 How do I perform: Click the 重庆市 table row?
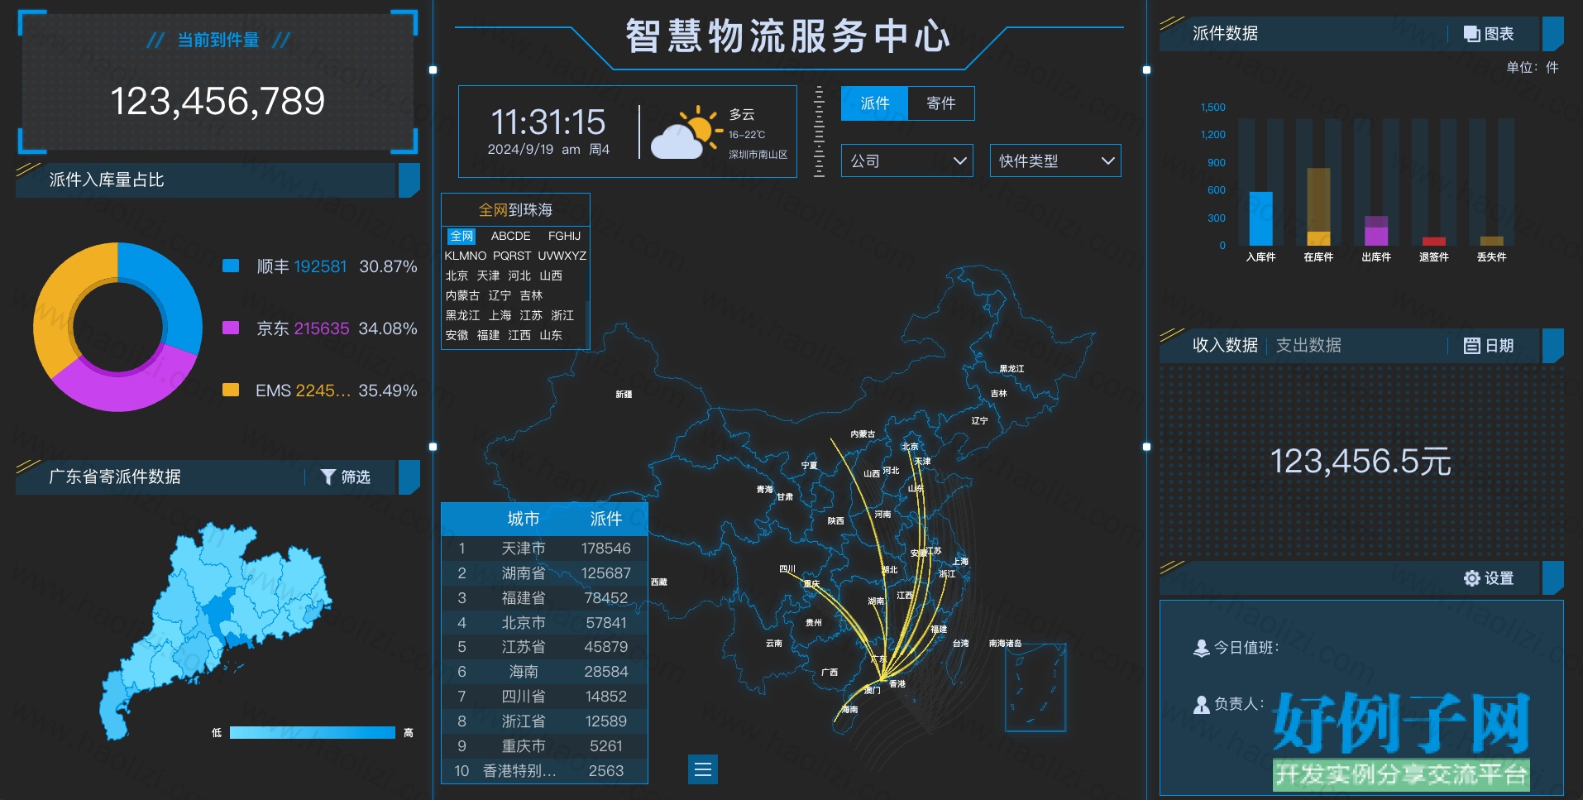[x=544, y=746]
